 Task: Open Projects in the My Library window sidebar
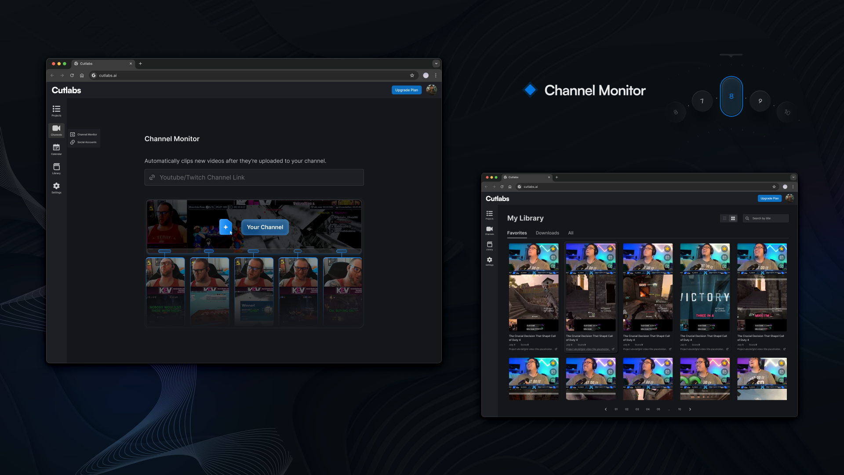(x=489, y=215)
